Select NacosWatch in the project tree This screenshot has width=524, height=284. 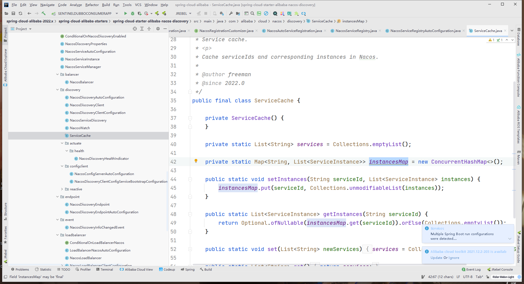80,128
